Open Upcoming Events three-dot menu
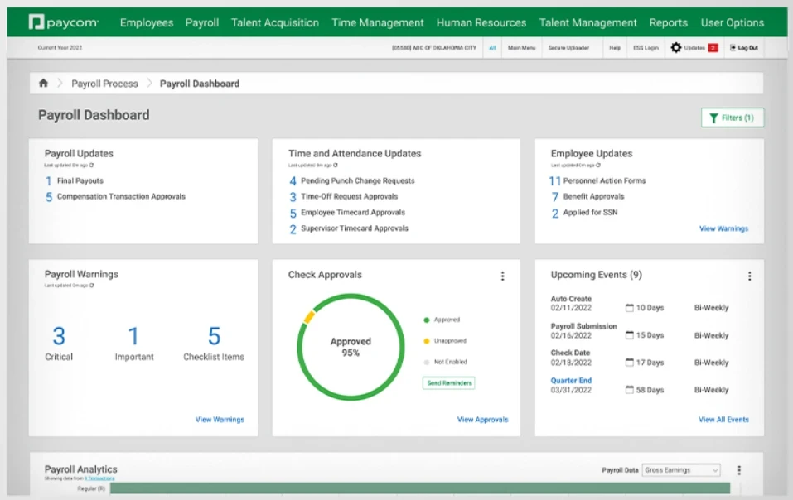 click(749, 276)
